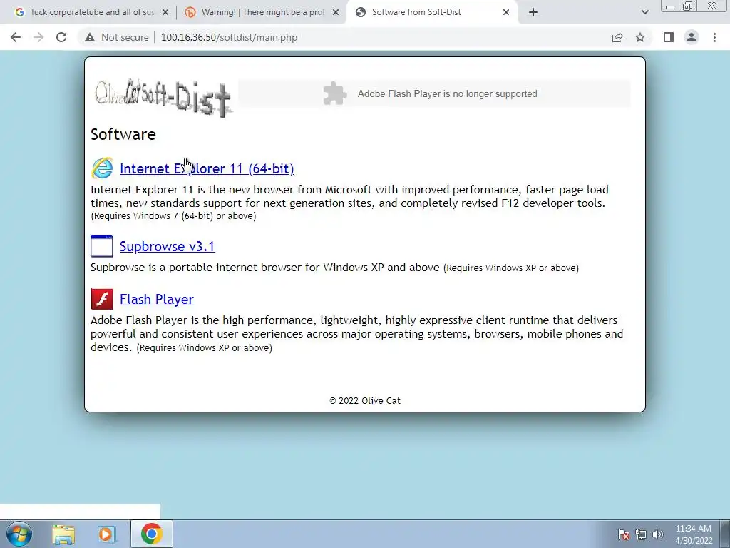Open Chrome's three-dot menu
Viewport: 730px width, 548px height.
point(714,37)
